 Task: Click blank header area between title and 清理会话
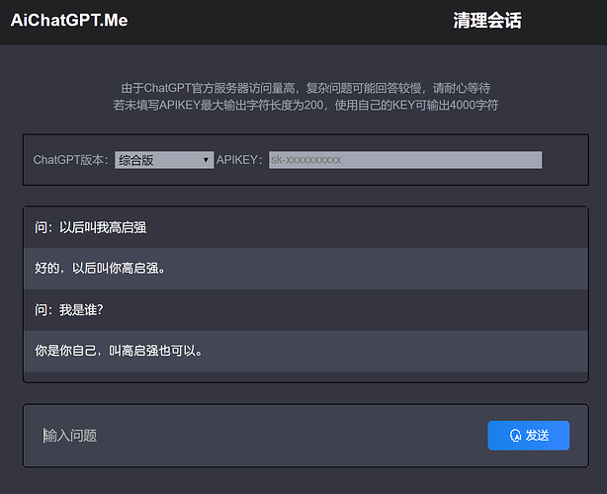coord(287,21)
